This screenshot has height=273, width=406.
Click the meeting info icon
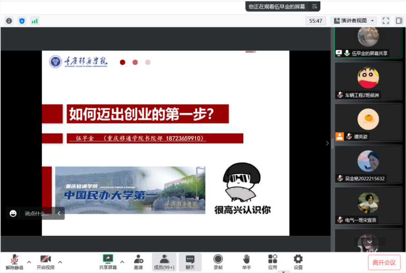pos(9,21)
